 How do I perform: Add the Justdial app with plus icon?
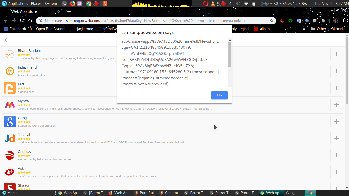coord(336,138)
